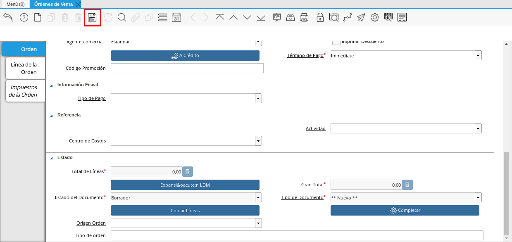Open the Término de Pago dropdown
The height and width of the screenshot is (242, 512).
(x=478, y=56)
